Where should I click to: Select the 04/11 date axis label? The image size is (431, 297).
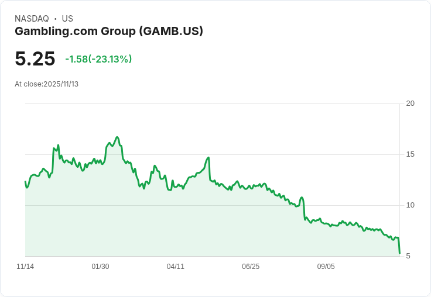tap(175, 267)
